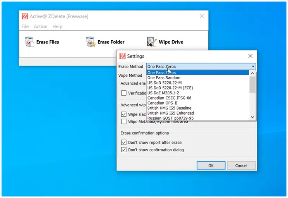Open the File menu

[25, 26]
